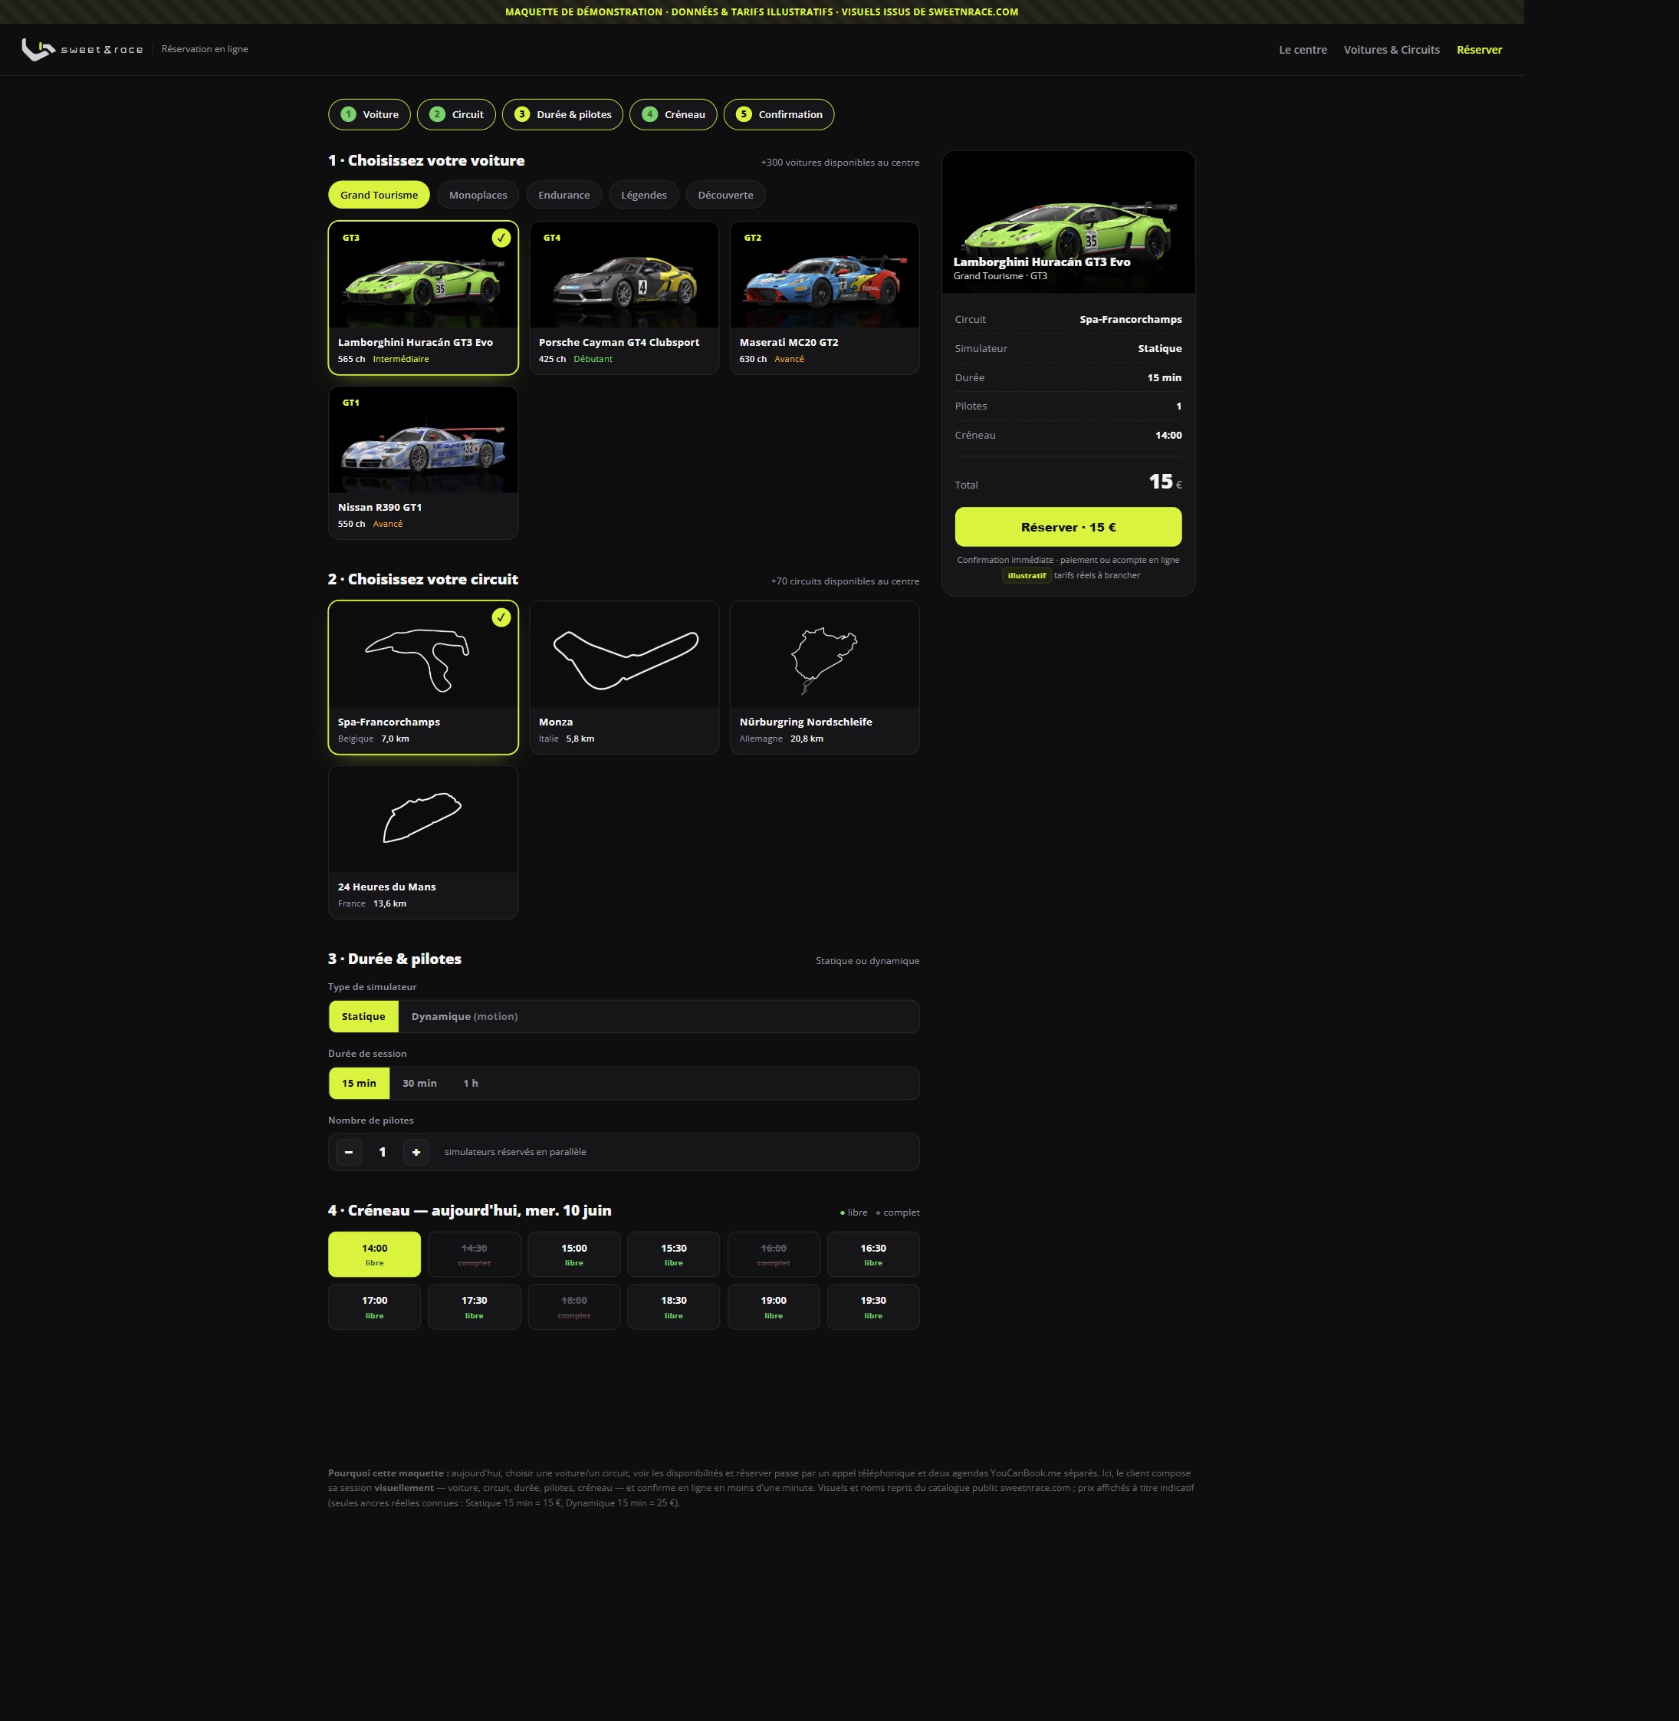
Task: Click the 15 € total amount
Action: click(x=1165, y=482)
